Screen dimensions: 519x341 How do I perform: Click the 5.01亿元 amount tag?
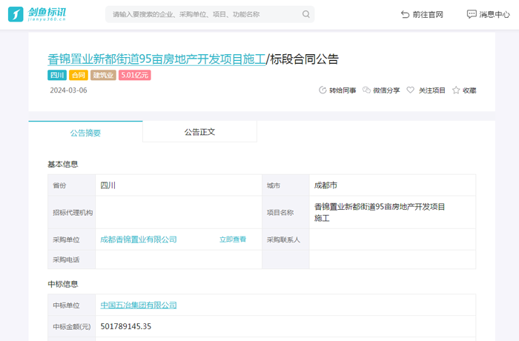pos(135,75)
